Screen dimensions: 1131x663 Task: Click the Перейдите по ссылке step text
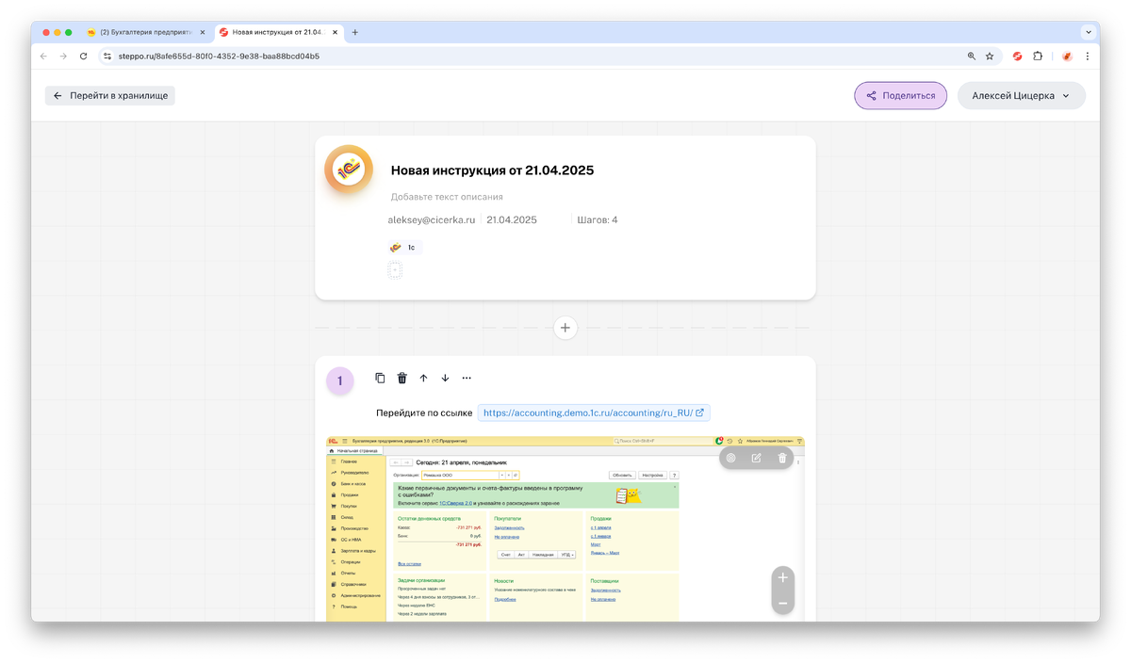click(x=424, y=412)
